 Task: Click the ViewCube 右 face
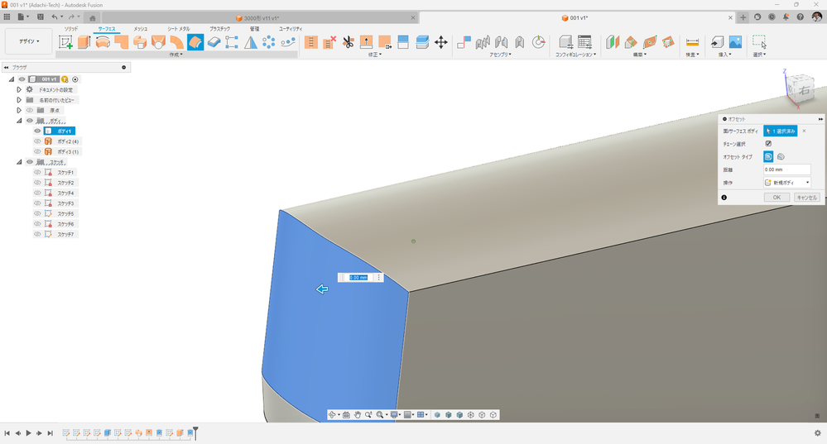pos(804,91)
